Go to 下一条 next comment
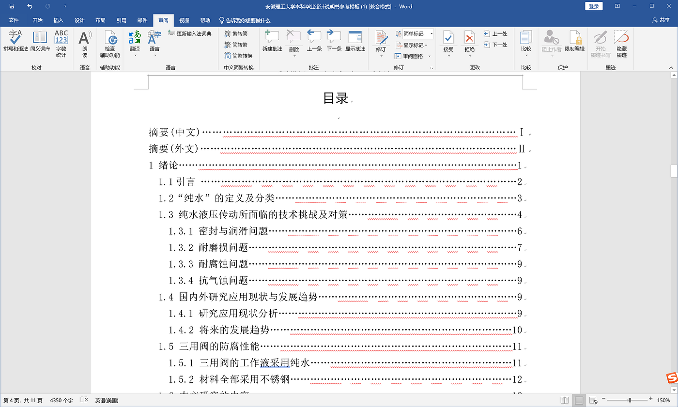 point(334,41)
